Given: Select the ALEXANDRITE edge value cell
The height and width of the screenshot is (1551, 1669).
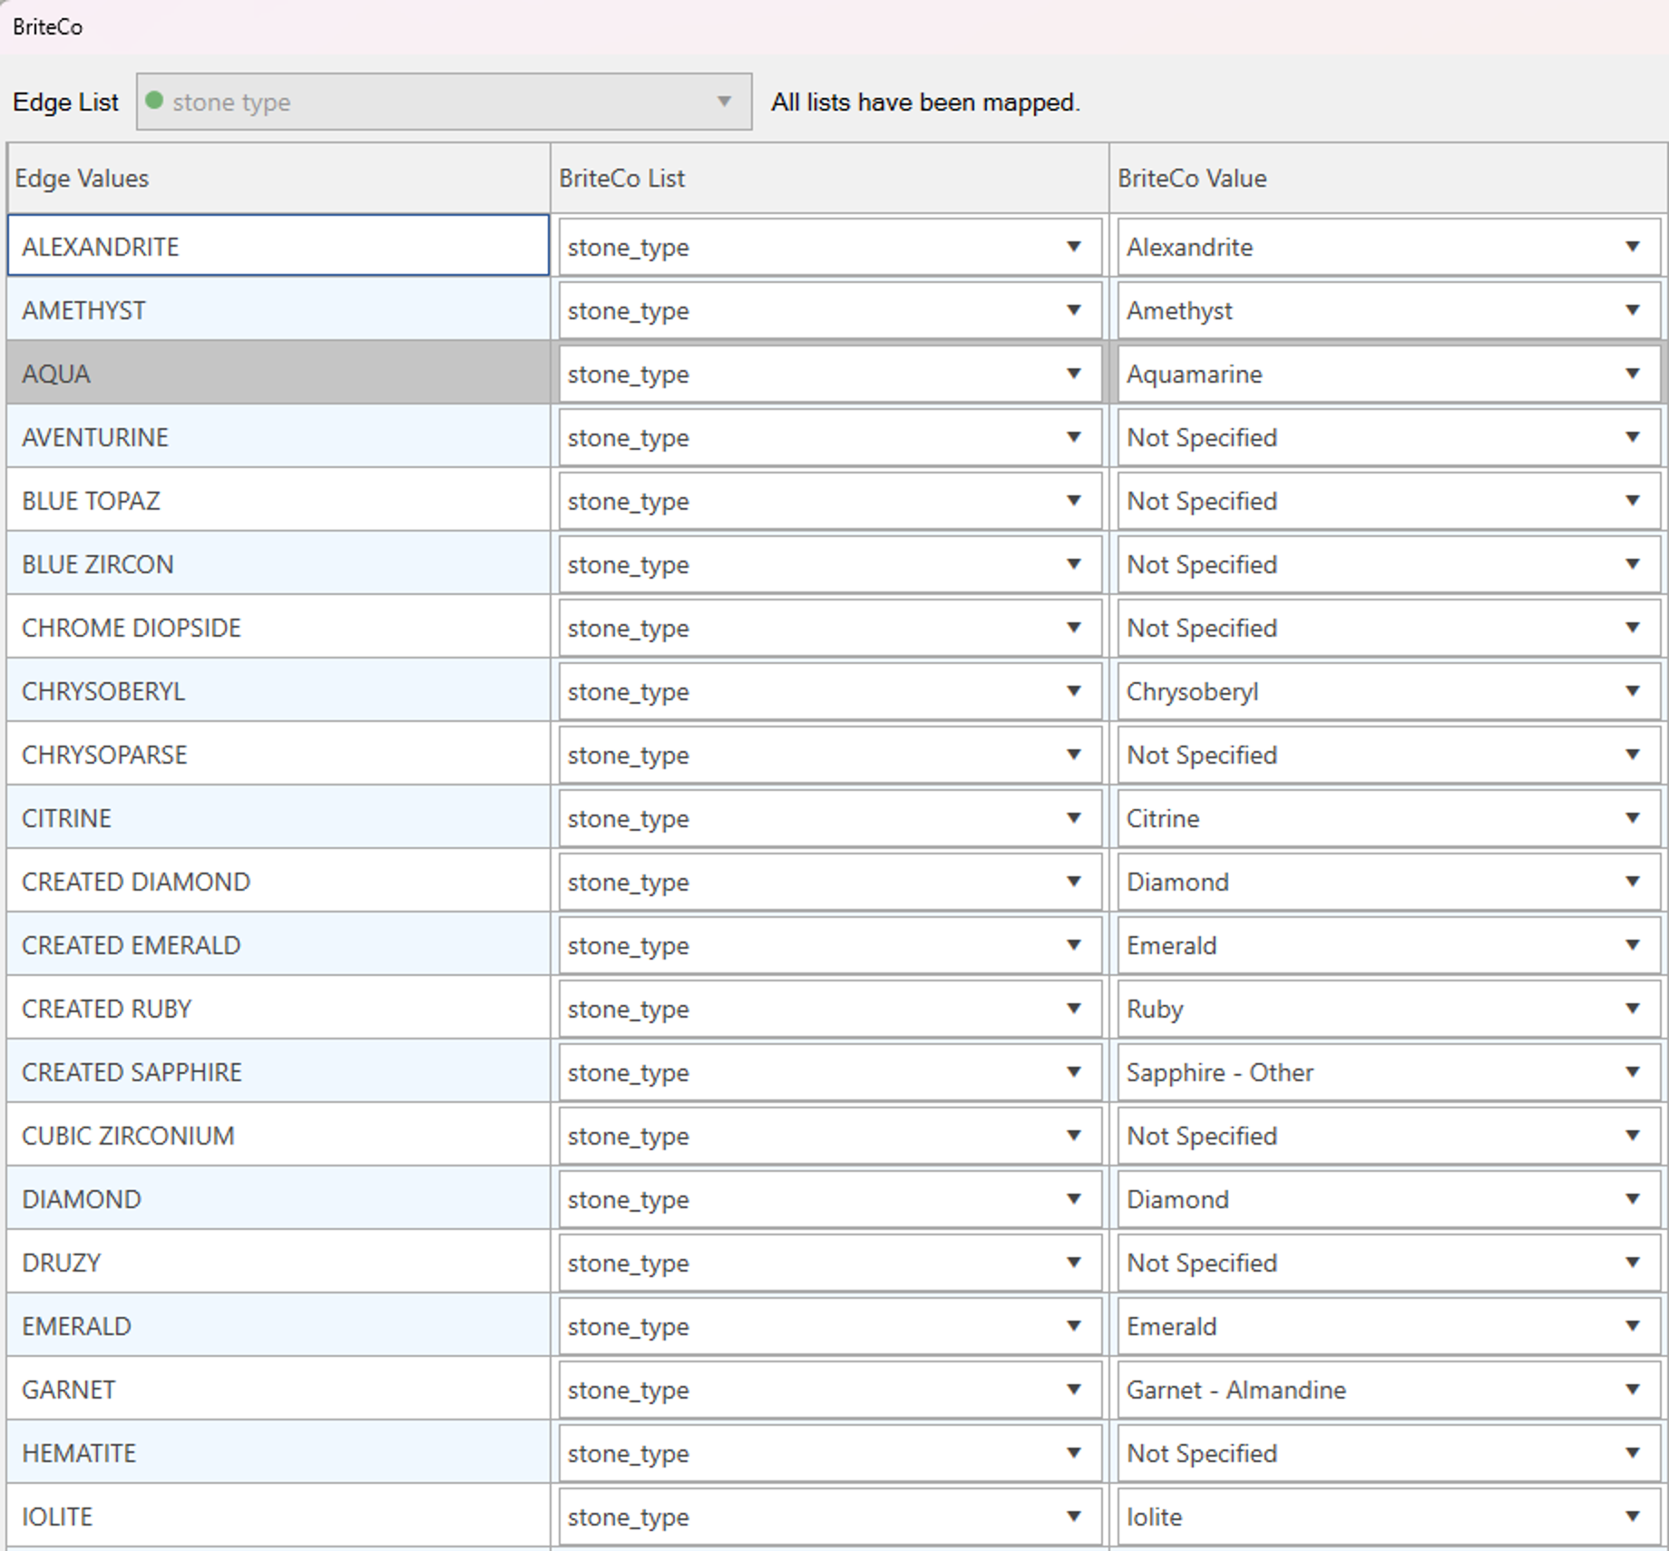Looking at the screenshot, I should pyautogui.click(x=278, y=246).
